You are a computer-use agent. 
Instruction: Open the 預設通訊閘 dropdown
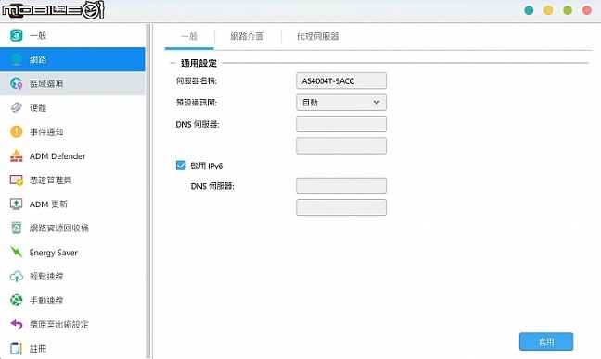click(341, 103)
